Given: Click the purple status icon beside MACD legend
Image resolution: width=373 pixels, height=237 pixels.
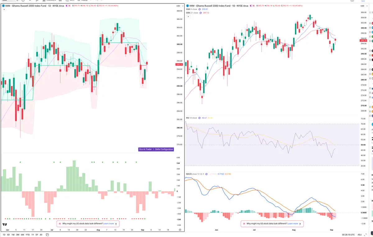Looking at the screenshot, I should (x=207, y=174).
